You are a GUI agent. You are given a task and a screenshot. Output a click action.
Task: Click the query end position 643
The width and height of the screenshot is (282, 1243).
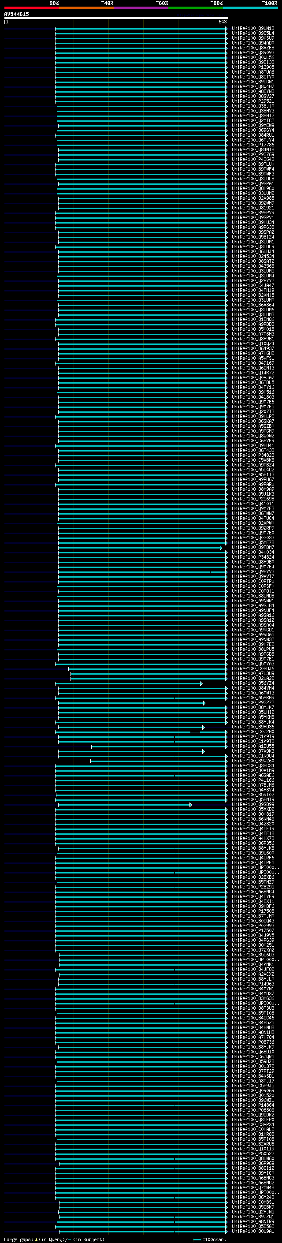pos(222,22)
